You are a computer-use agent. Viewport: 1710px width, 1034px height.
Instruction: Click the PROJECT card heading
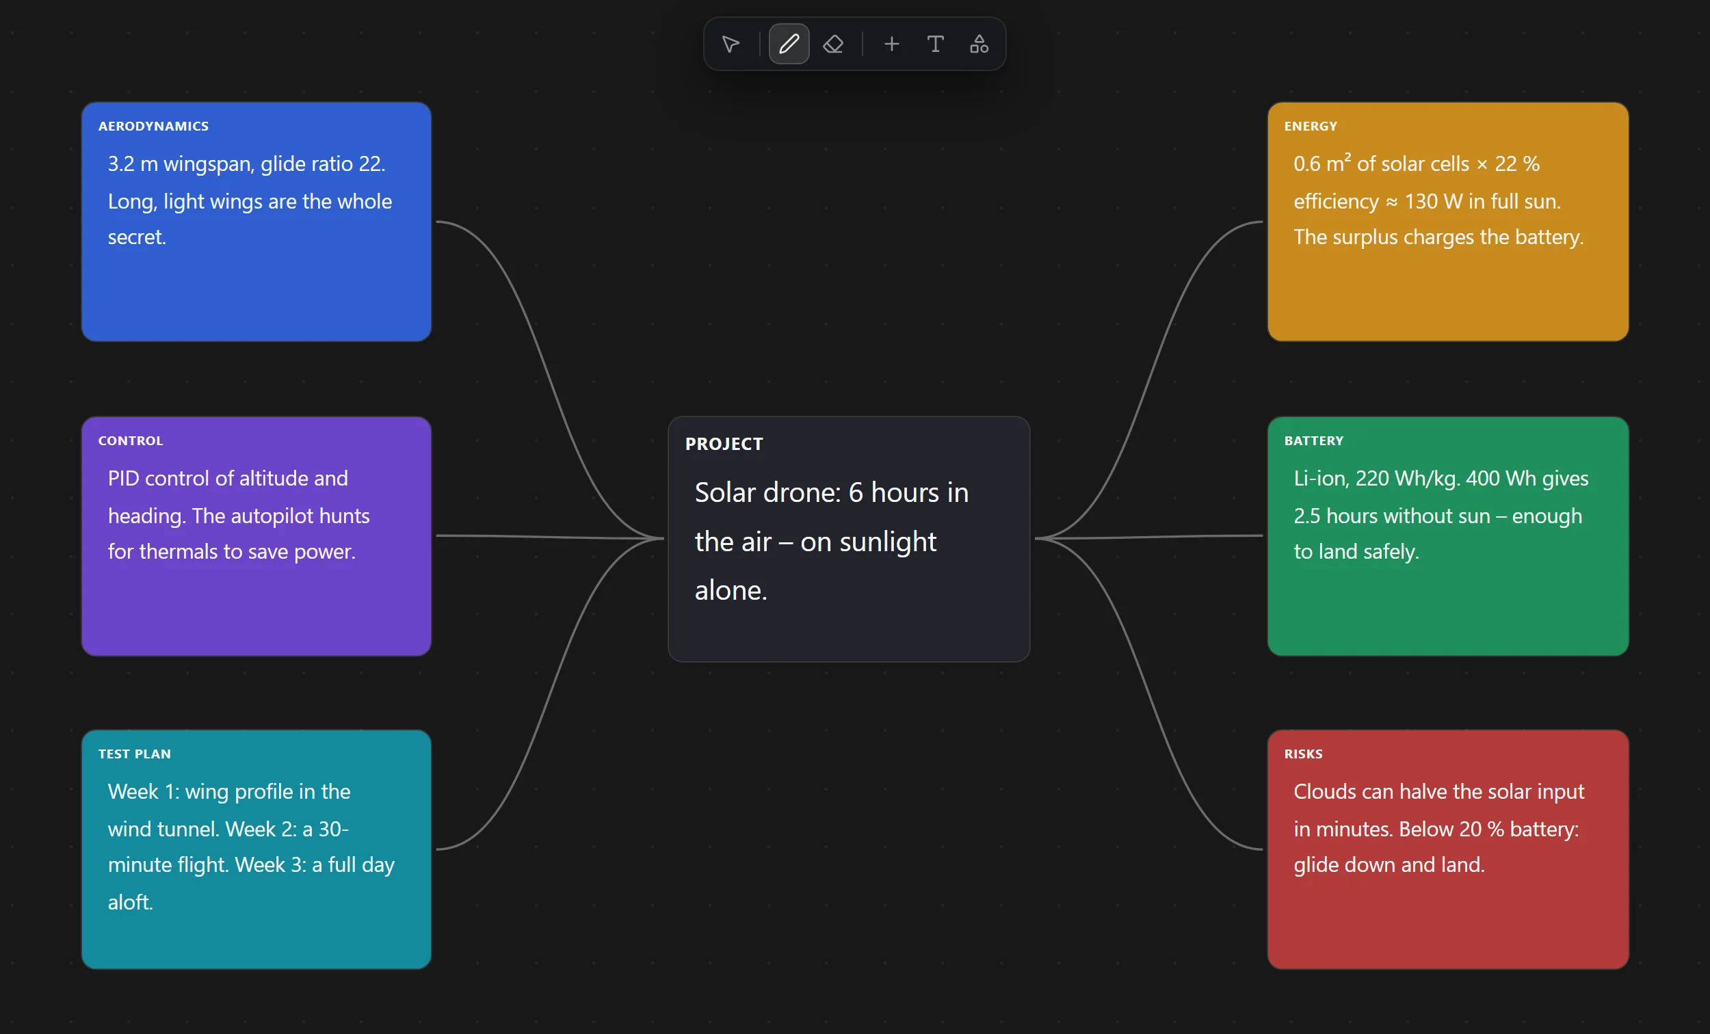pos(724,443)
